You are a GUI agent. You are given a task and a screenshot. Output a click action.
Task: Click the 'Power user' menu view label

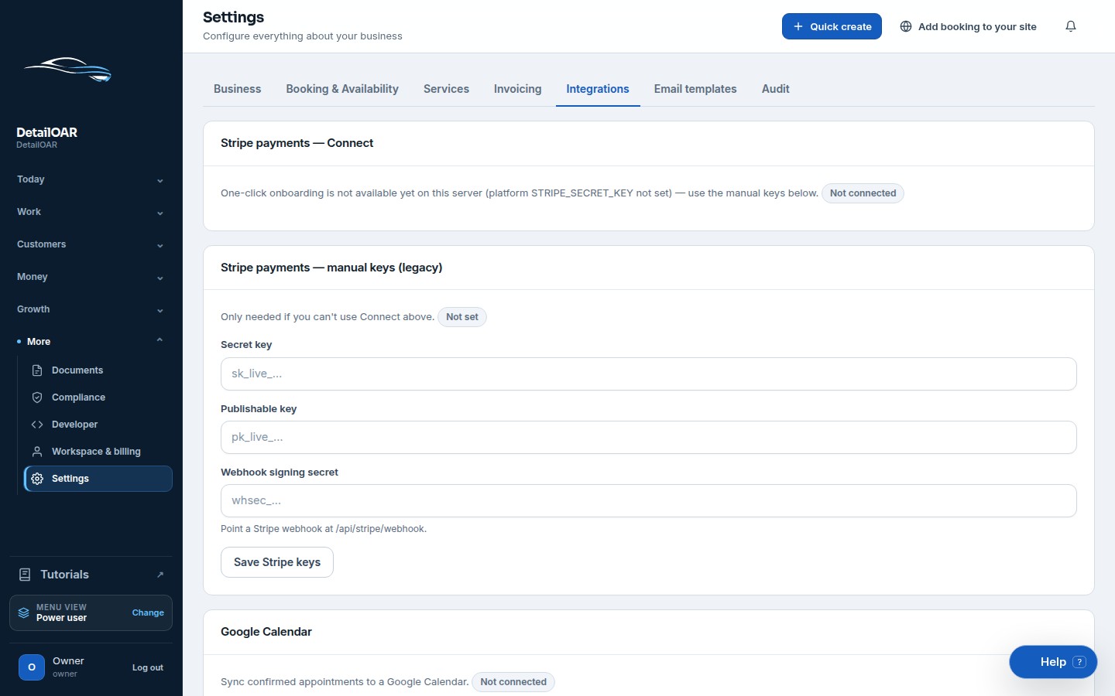click(x=61, y=618)
